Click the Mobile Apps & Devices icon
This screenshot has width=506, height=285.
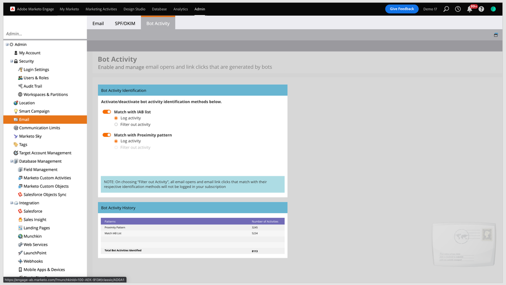20,269
